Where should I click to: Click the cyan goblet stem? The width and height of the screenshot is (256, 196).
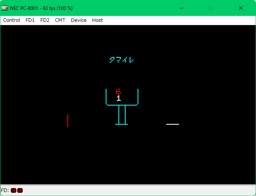click(x=122, y=115)
